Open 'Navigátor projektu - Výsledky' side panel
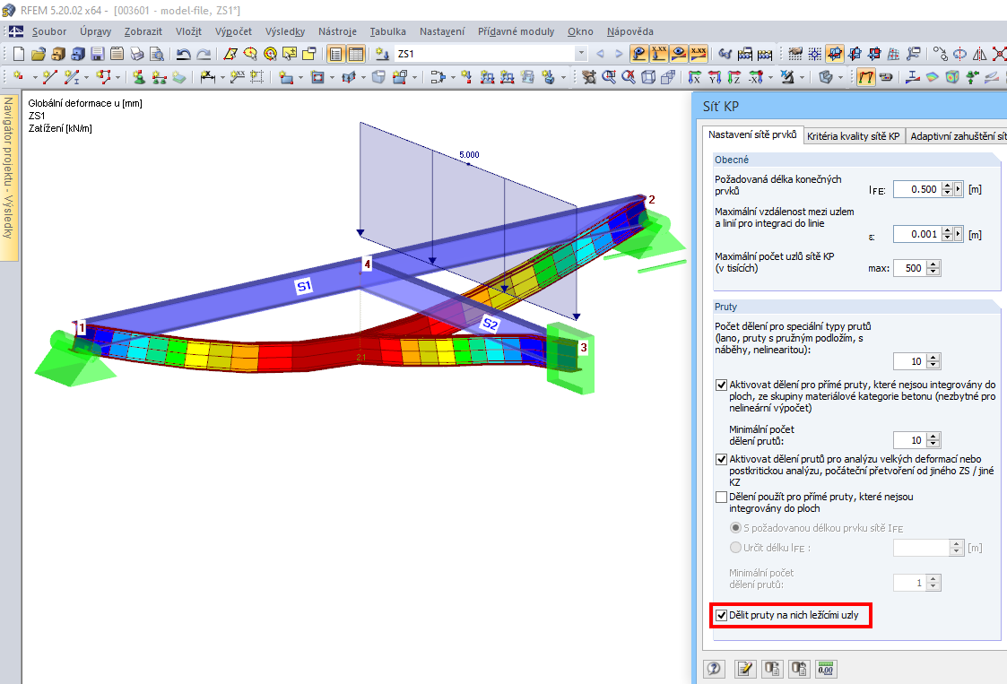The width and height of the screenshot is (1007, 684). point(8,177)
